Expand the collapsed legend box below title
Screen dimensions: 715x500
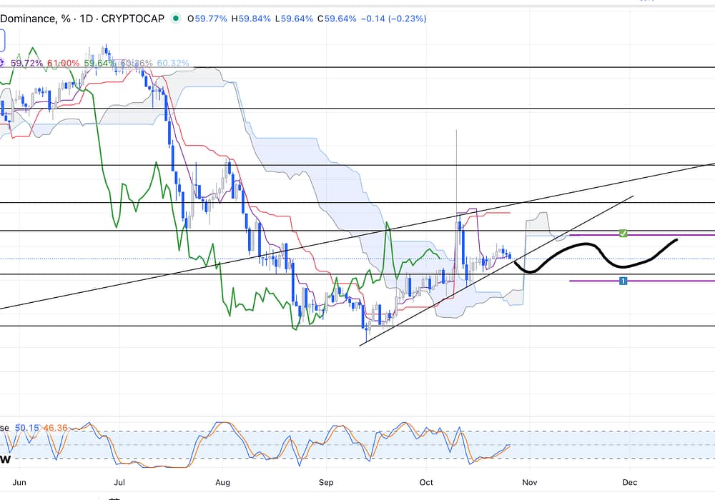coord(3,40)
